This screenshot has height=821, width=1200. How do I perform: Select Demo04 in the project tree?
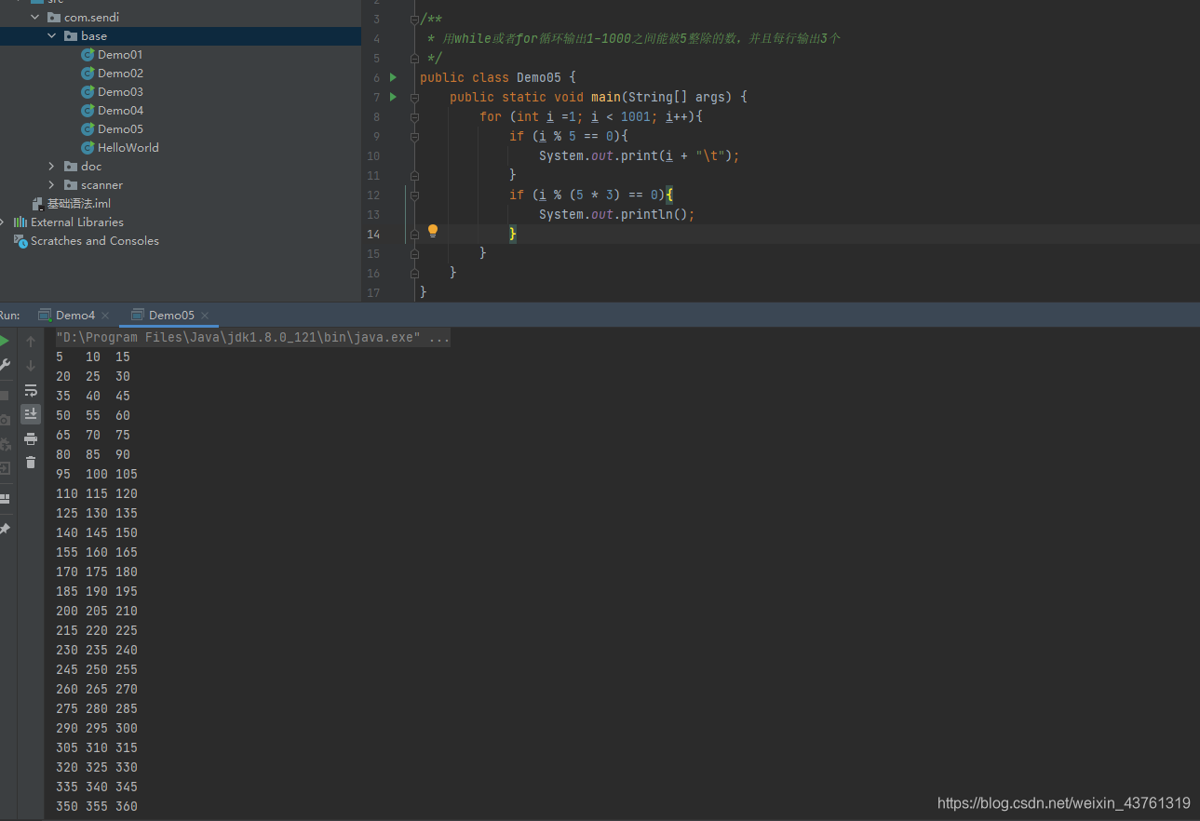click(120, 111)
